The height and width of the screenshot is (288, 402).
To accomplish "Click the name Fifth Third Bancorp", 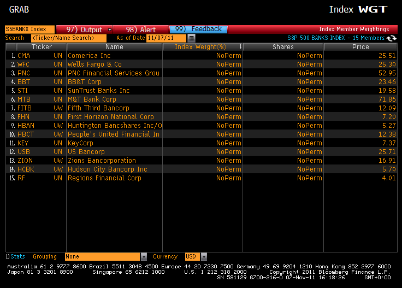I will 98,108.
